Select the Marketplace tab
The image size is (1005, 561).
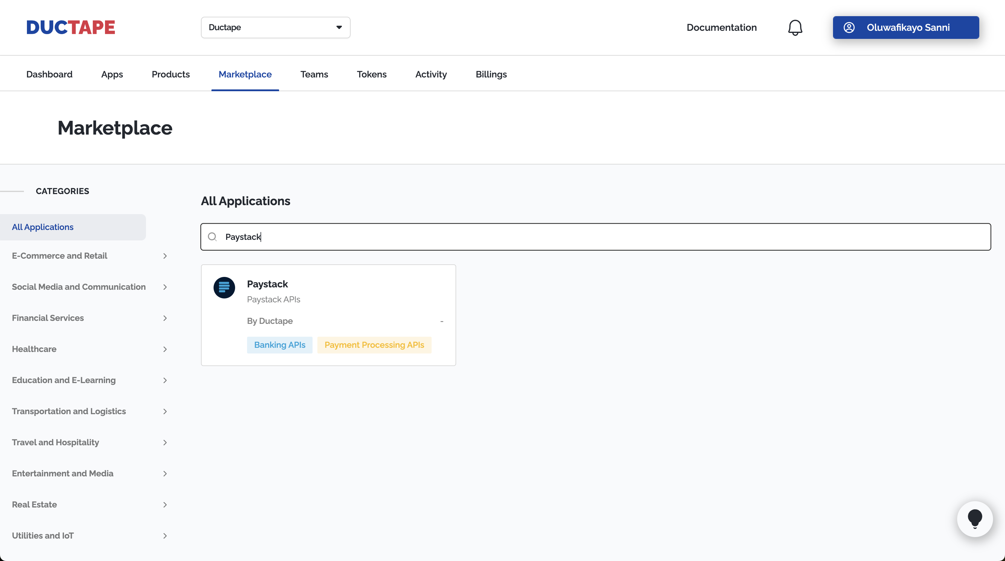pos(245,74)
